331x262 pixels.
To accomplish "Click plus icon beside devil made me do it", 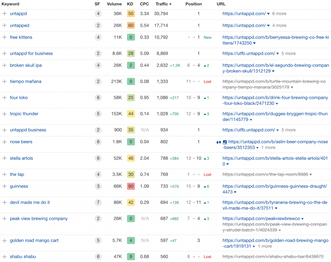I will click(5, 202).
